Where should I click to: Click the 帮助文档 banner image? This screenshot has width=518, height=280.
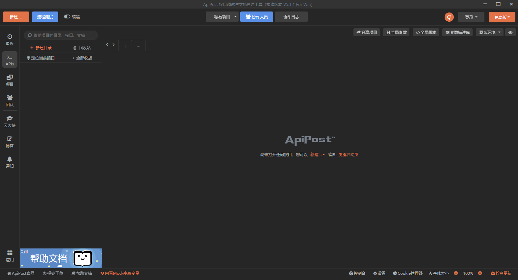click(x=61, y=258)
